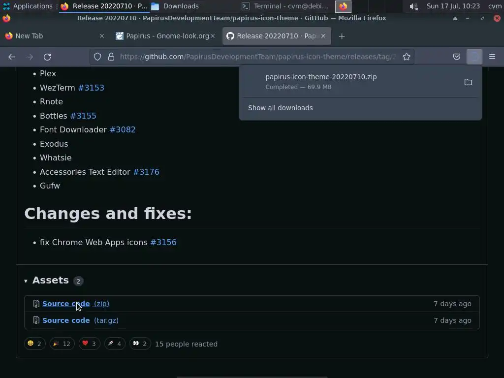Viewport: 504px width, 378px height.
Task: Add smiley emoji reaction
Action: click(x=35, y=344)
